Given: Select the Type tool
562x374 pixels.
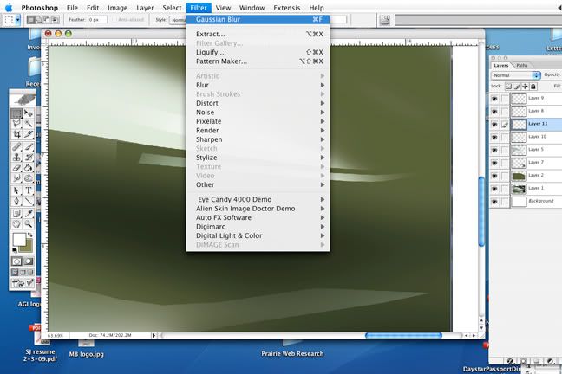Looking at the screenshot, I should coord(29,190).
